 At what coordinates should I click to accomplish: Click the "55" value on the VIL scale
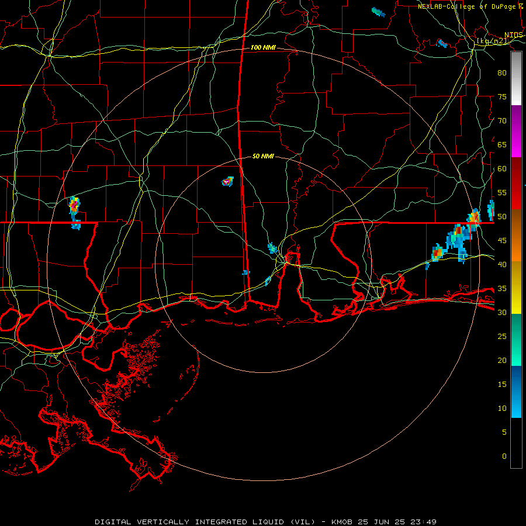point(502,193)
